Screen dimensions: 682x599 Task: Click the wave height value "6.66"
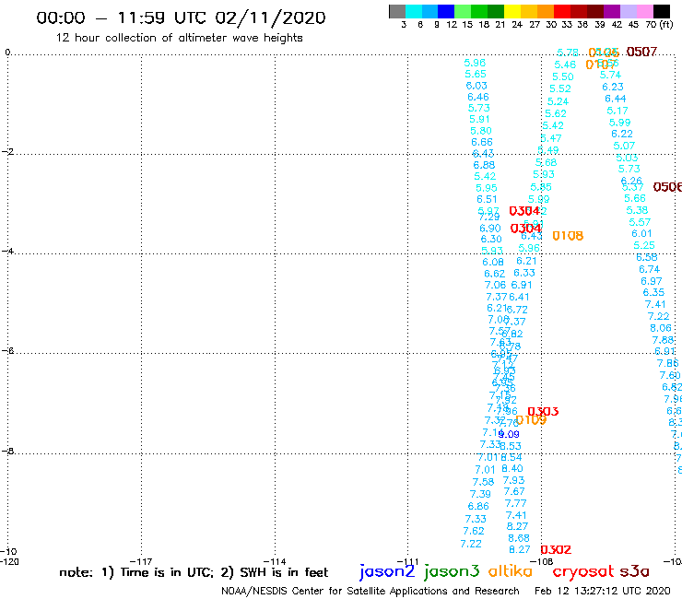482,142
